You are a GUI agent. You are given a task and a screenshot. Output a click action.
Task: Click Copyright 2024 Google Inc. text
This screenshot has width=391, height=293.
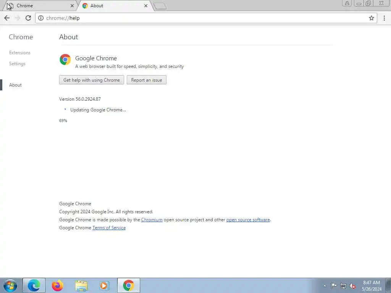point(106,212)
